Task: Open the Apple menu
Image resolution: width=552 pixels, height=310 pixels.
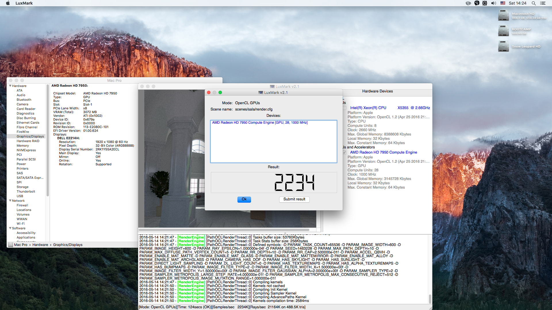Action: coord(8,3)
